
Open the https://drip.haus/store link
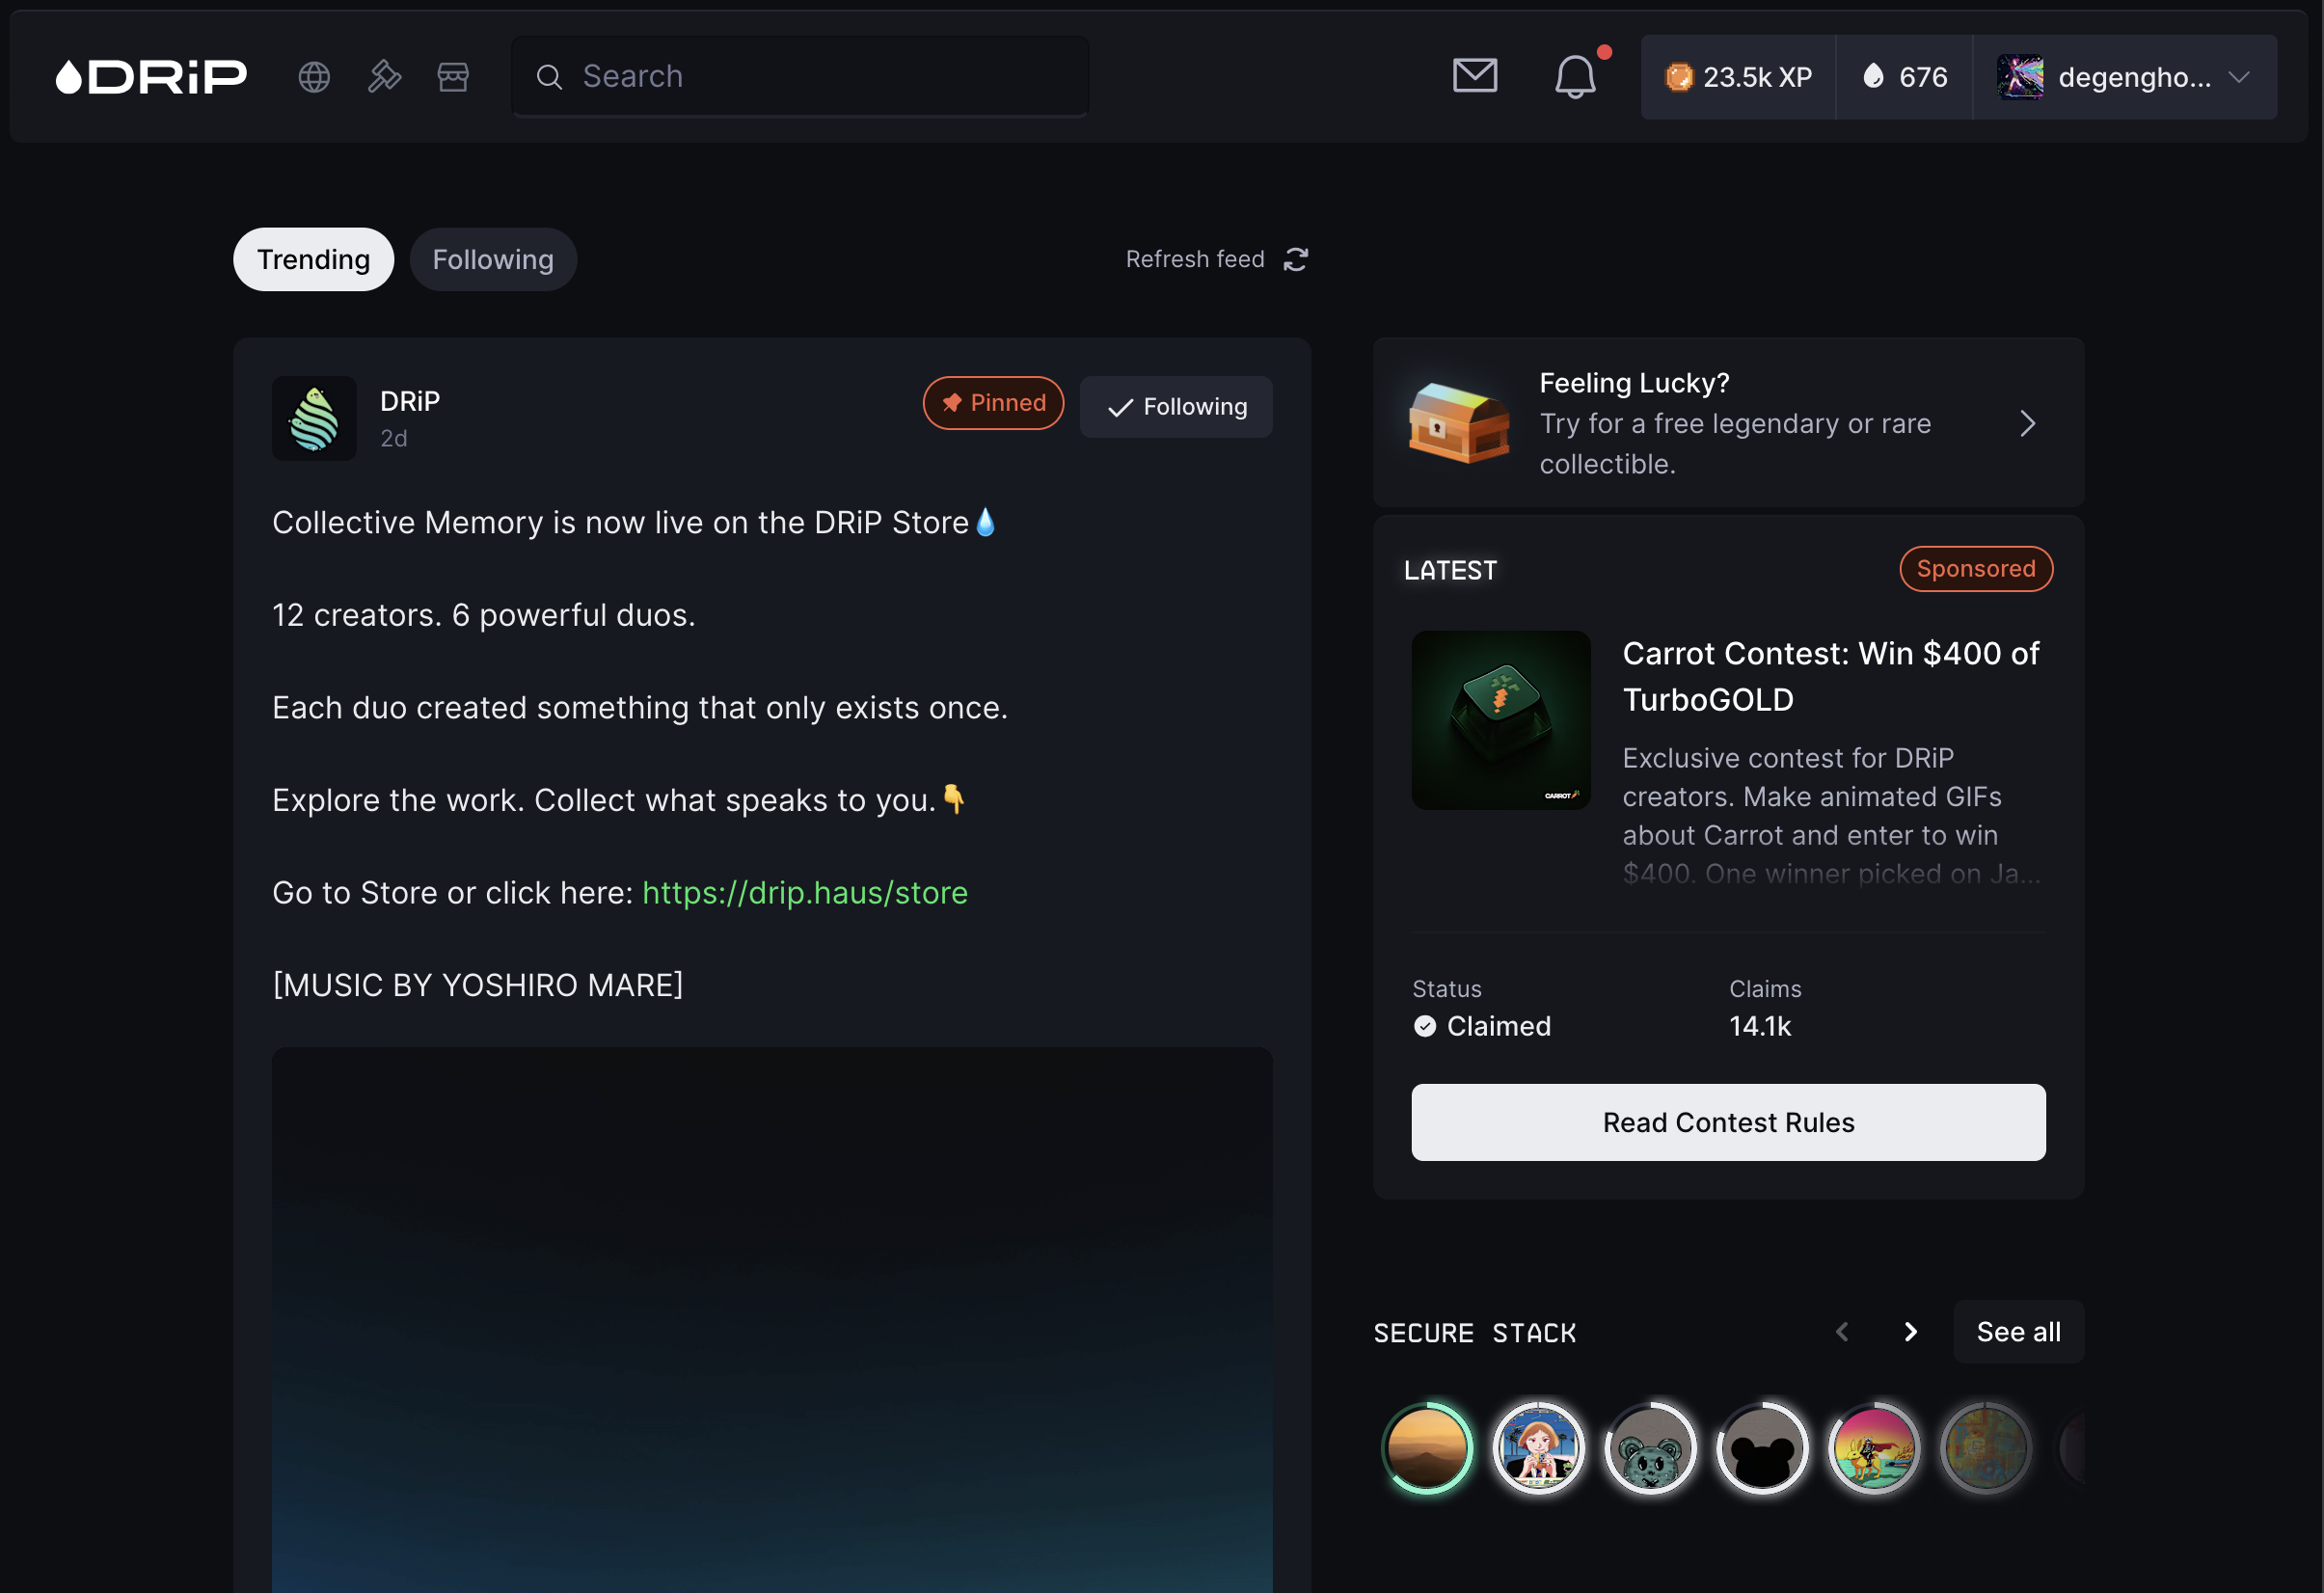coord(805,892)
